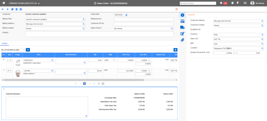Search Billing Party lookup icon
Image resolution: width=267 pixels, height=121 pixels.
(83, 19)
